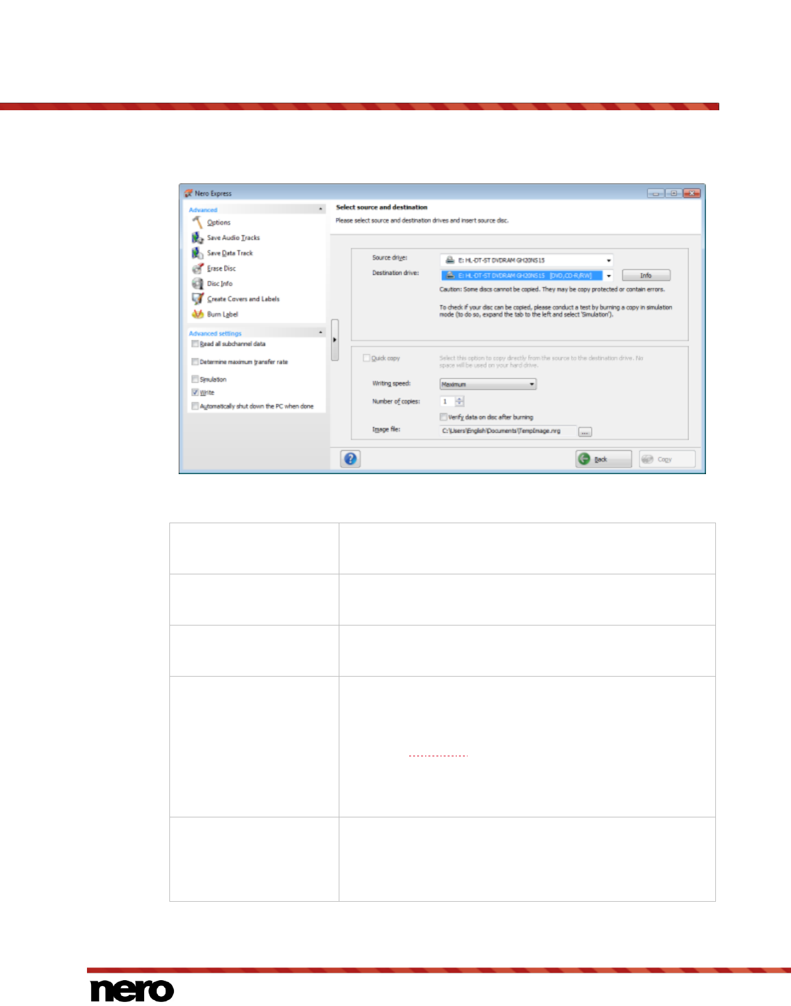791x1006 pixels.
Task: Uncheck the Write checkbox
Action: tap(195, 392)
